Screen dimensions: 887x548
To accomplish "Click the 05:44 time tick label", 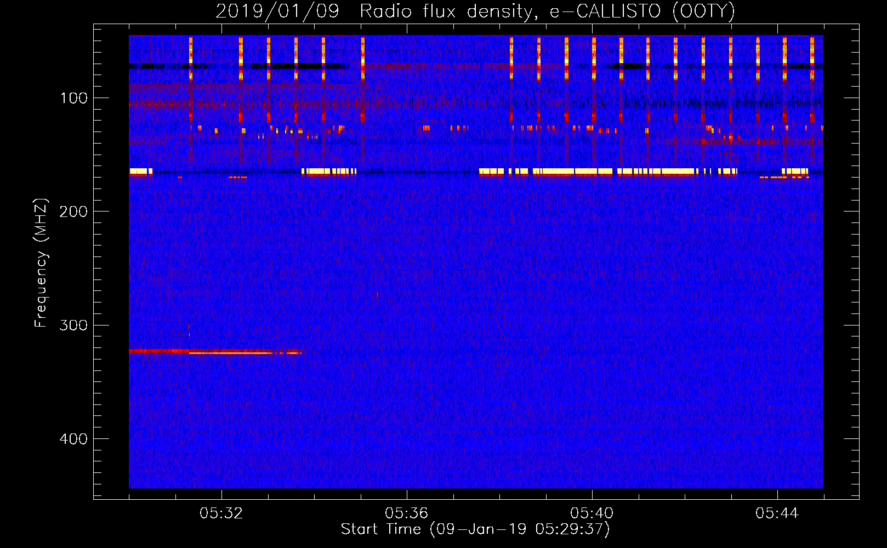I will click(x=777, y=513).
